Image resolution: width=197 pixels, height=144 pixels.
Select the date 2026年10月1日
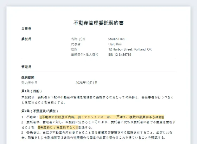(x=87, y=83)
